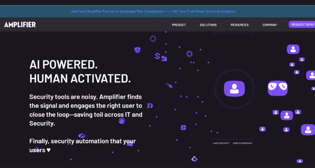315x168 pixels.
Task: Click the Windows logo icon
Action: click(x=130, y=144)
